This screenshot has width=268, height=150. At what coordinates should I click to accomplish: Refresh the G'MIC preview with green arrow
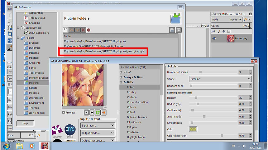(x=98, y=112)
